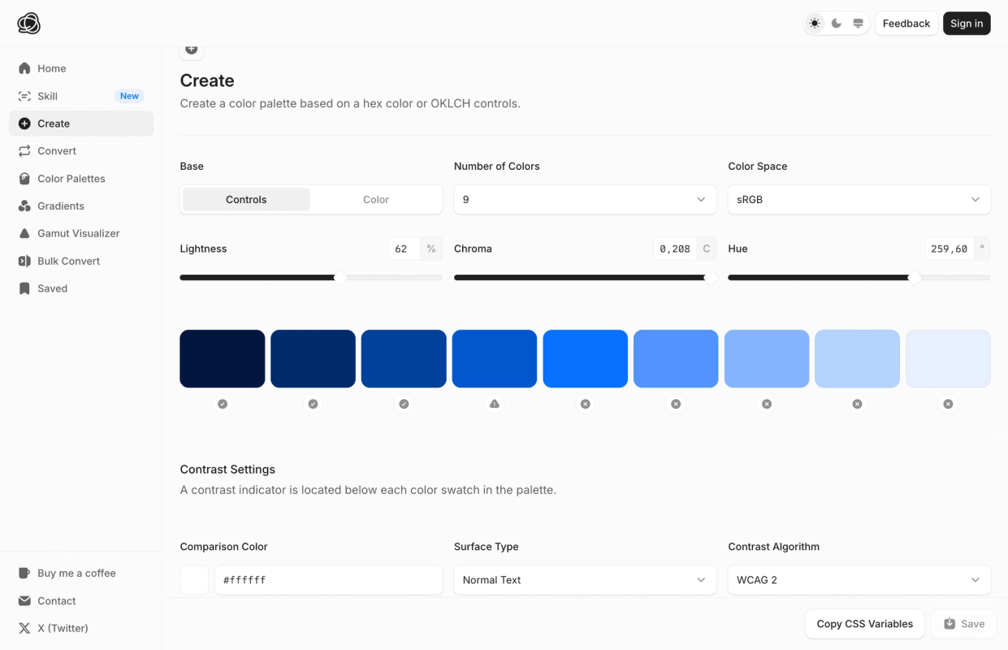Viewport: 1008px width, 650px height.
Task: Click the Chroma slider thumb
Action: [x=711, y=278]
